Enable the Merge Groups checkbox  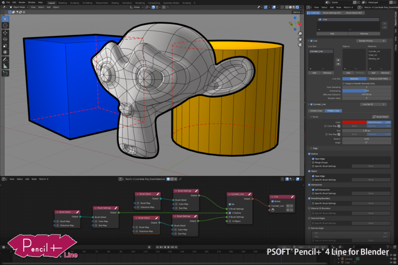313,163
